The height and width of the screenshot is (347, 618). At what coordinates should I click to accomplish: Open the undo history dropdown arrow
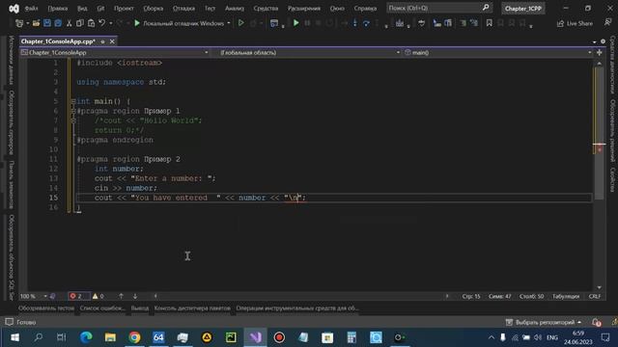[110, 23]
